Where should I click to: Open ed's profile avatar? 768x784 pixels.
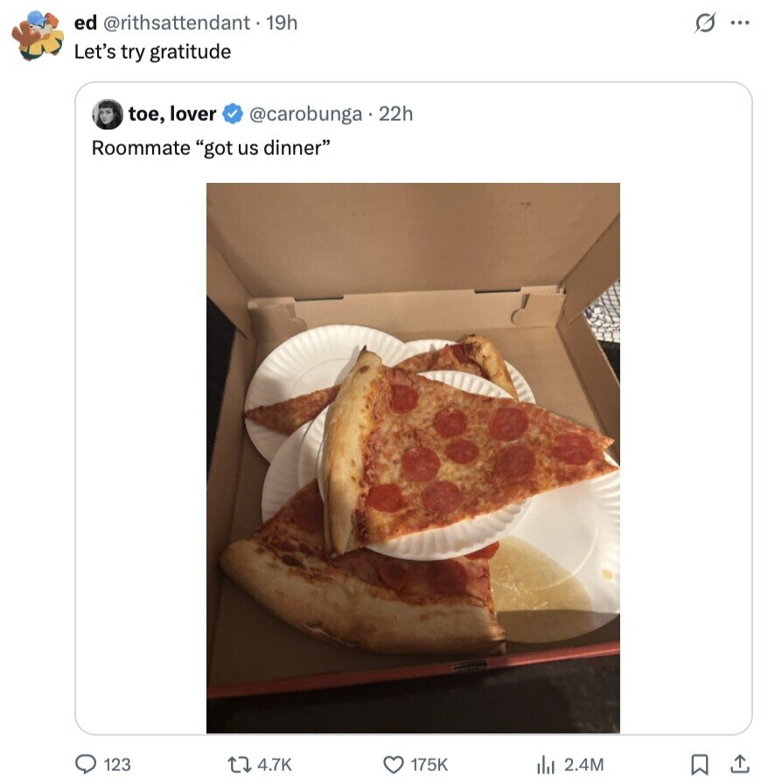[x=37, y=35]
